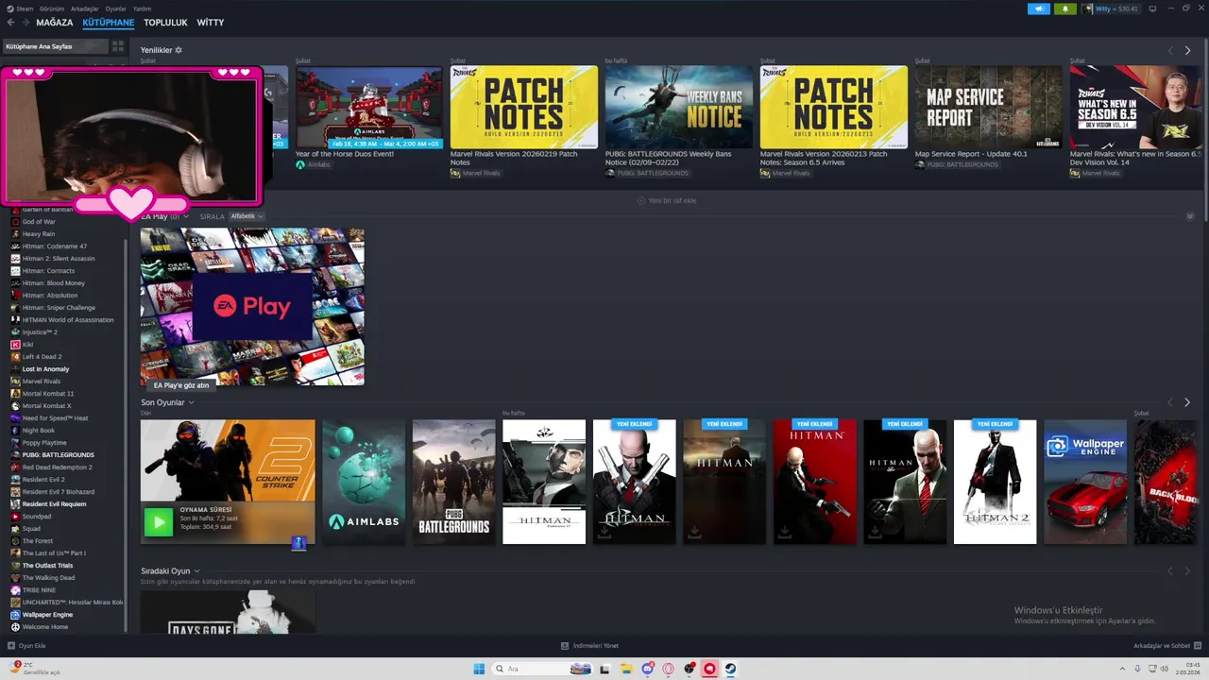
Task: Click İndirmeleri Yönet link
Action: (x=589, y=646)
